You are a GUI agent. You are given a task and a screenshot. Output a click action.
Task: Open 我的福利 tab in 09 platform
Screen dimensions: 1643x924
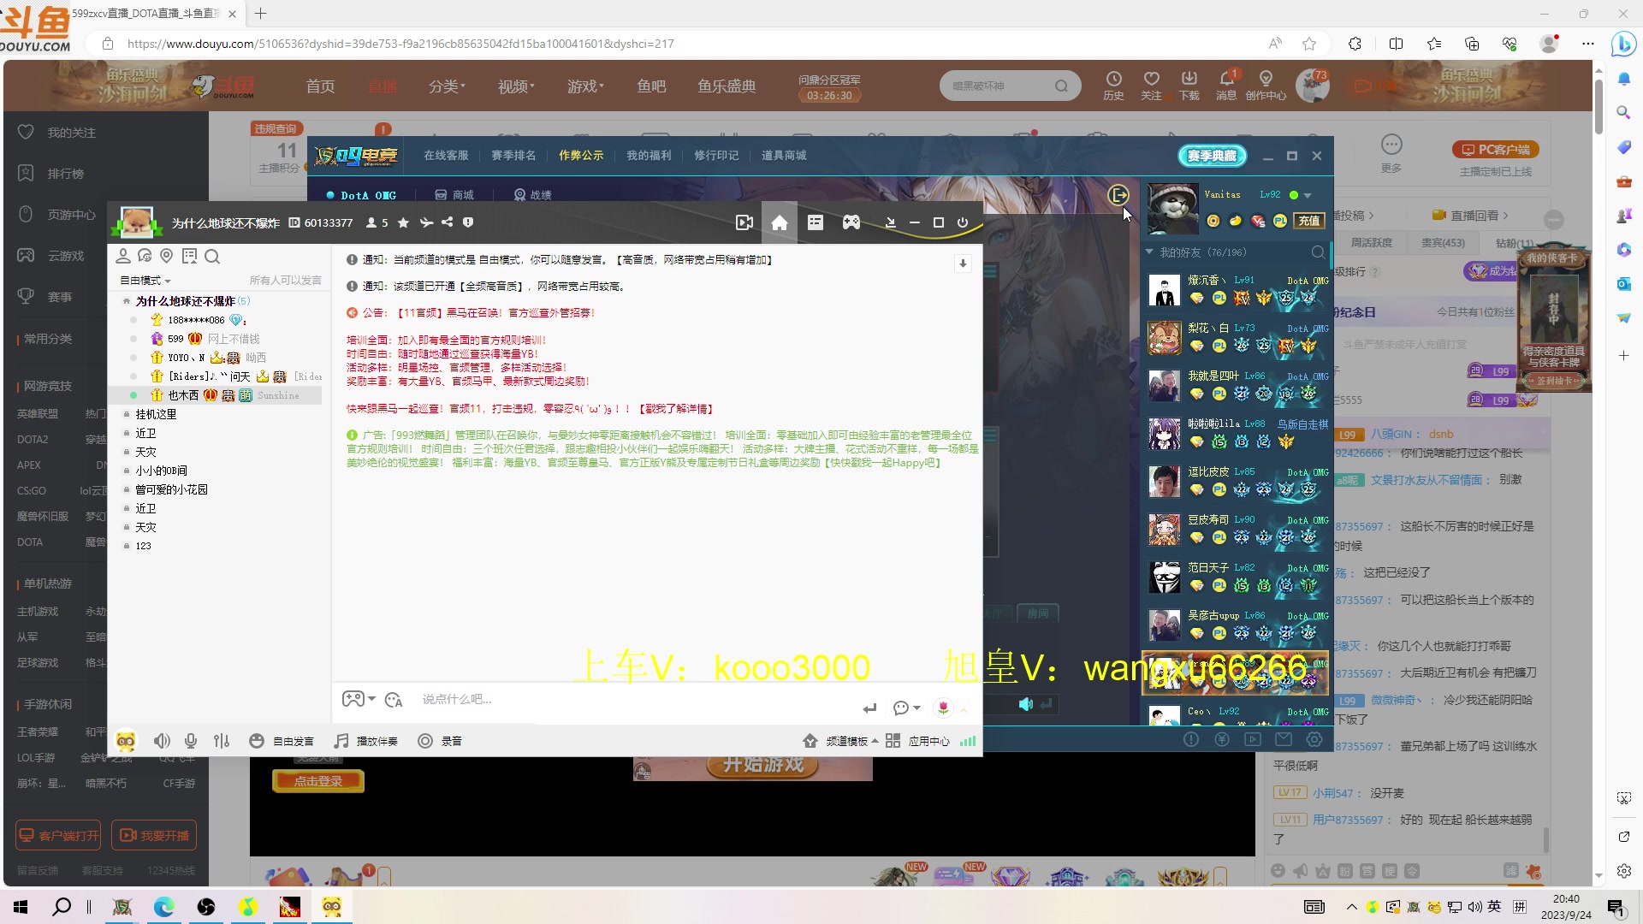(x=649, y=156)
